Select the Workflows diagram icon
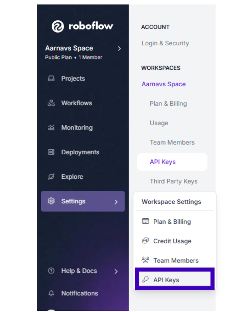 [x=51, y=103]
